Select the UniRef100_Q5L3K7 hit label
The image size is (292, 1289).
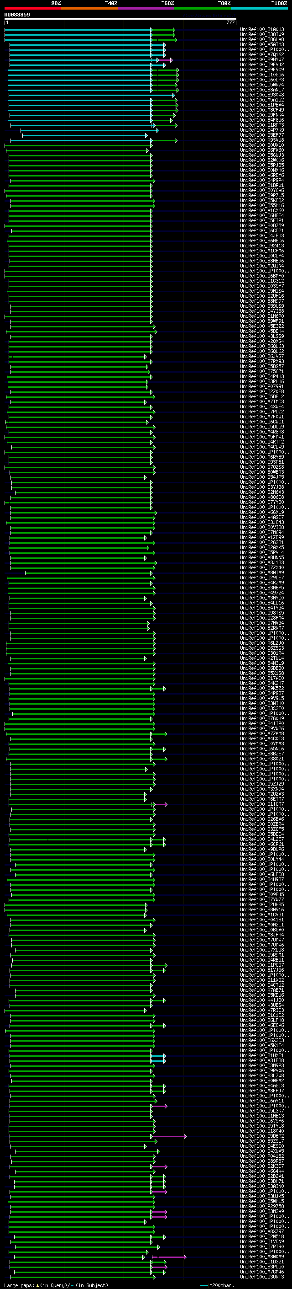point(262,1110)
